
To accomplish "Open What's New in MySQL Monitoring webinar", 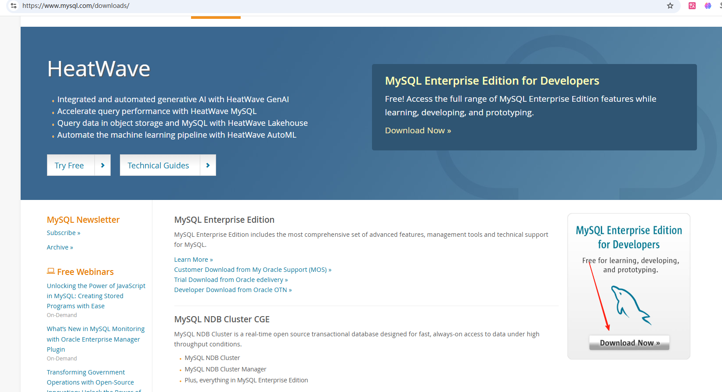I will pyautogui.click(x=96, y=339).
